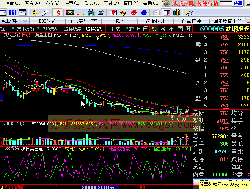Screen dimensions: 250x189
Task: Open the 公式(U) menu
Action: pyautogui.click(x=92, y=3)
